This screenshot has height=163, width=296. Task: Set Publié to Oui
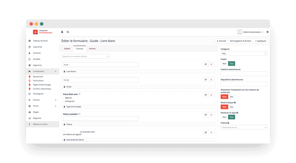[232, 64]
